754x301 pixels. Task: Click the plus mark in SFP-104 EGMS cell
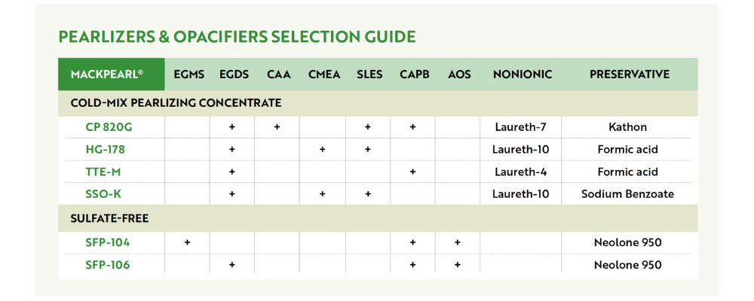pyautogui.click(x=187, y=243)
